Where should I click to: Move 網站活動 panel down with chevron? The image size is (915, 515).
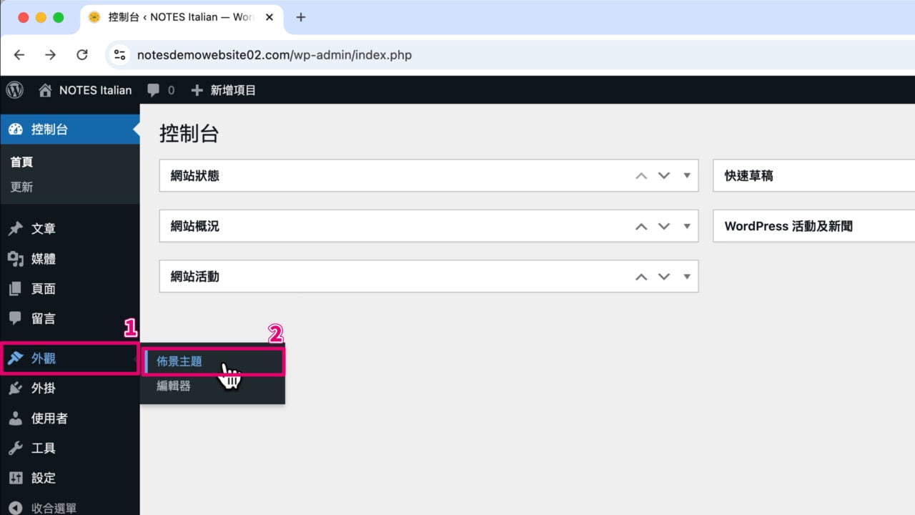664,276
